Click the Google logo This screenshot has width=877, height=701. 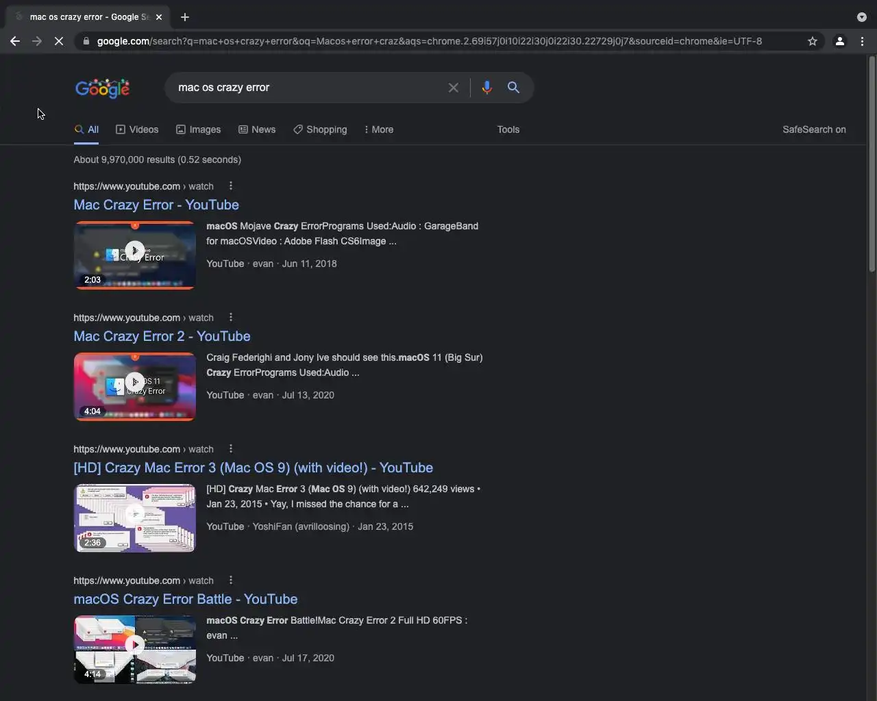click(102, 88)
